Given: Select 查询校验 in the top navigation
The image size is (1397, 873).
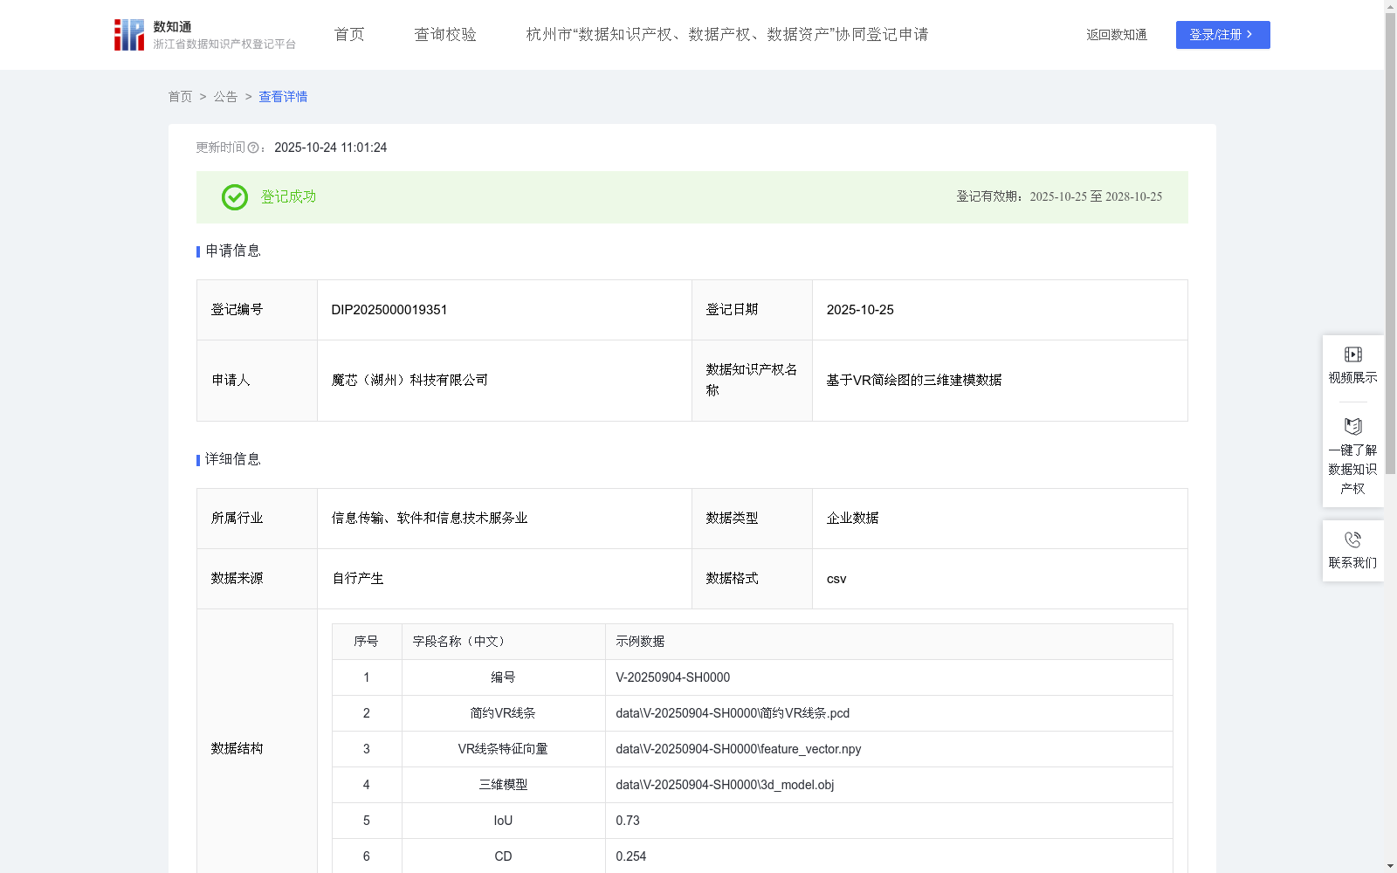Looking at the screenshot, I should [445, 35].
